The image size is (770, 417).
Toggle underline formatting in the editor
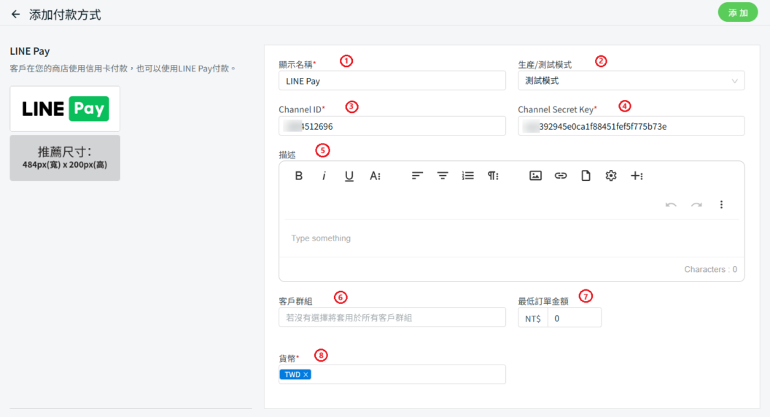pyautogui.click(x=349, y=176)
